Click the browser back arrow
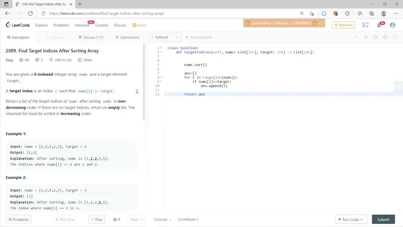This screenshot has width=403, height=227. (x=7, y=13)
